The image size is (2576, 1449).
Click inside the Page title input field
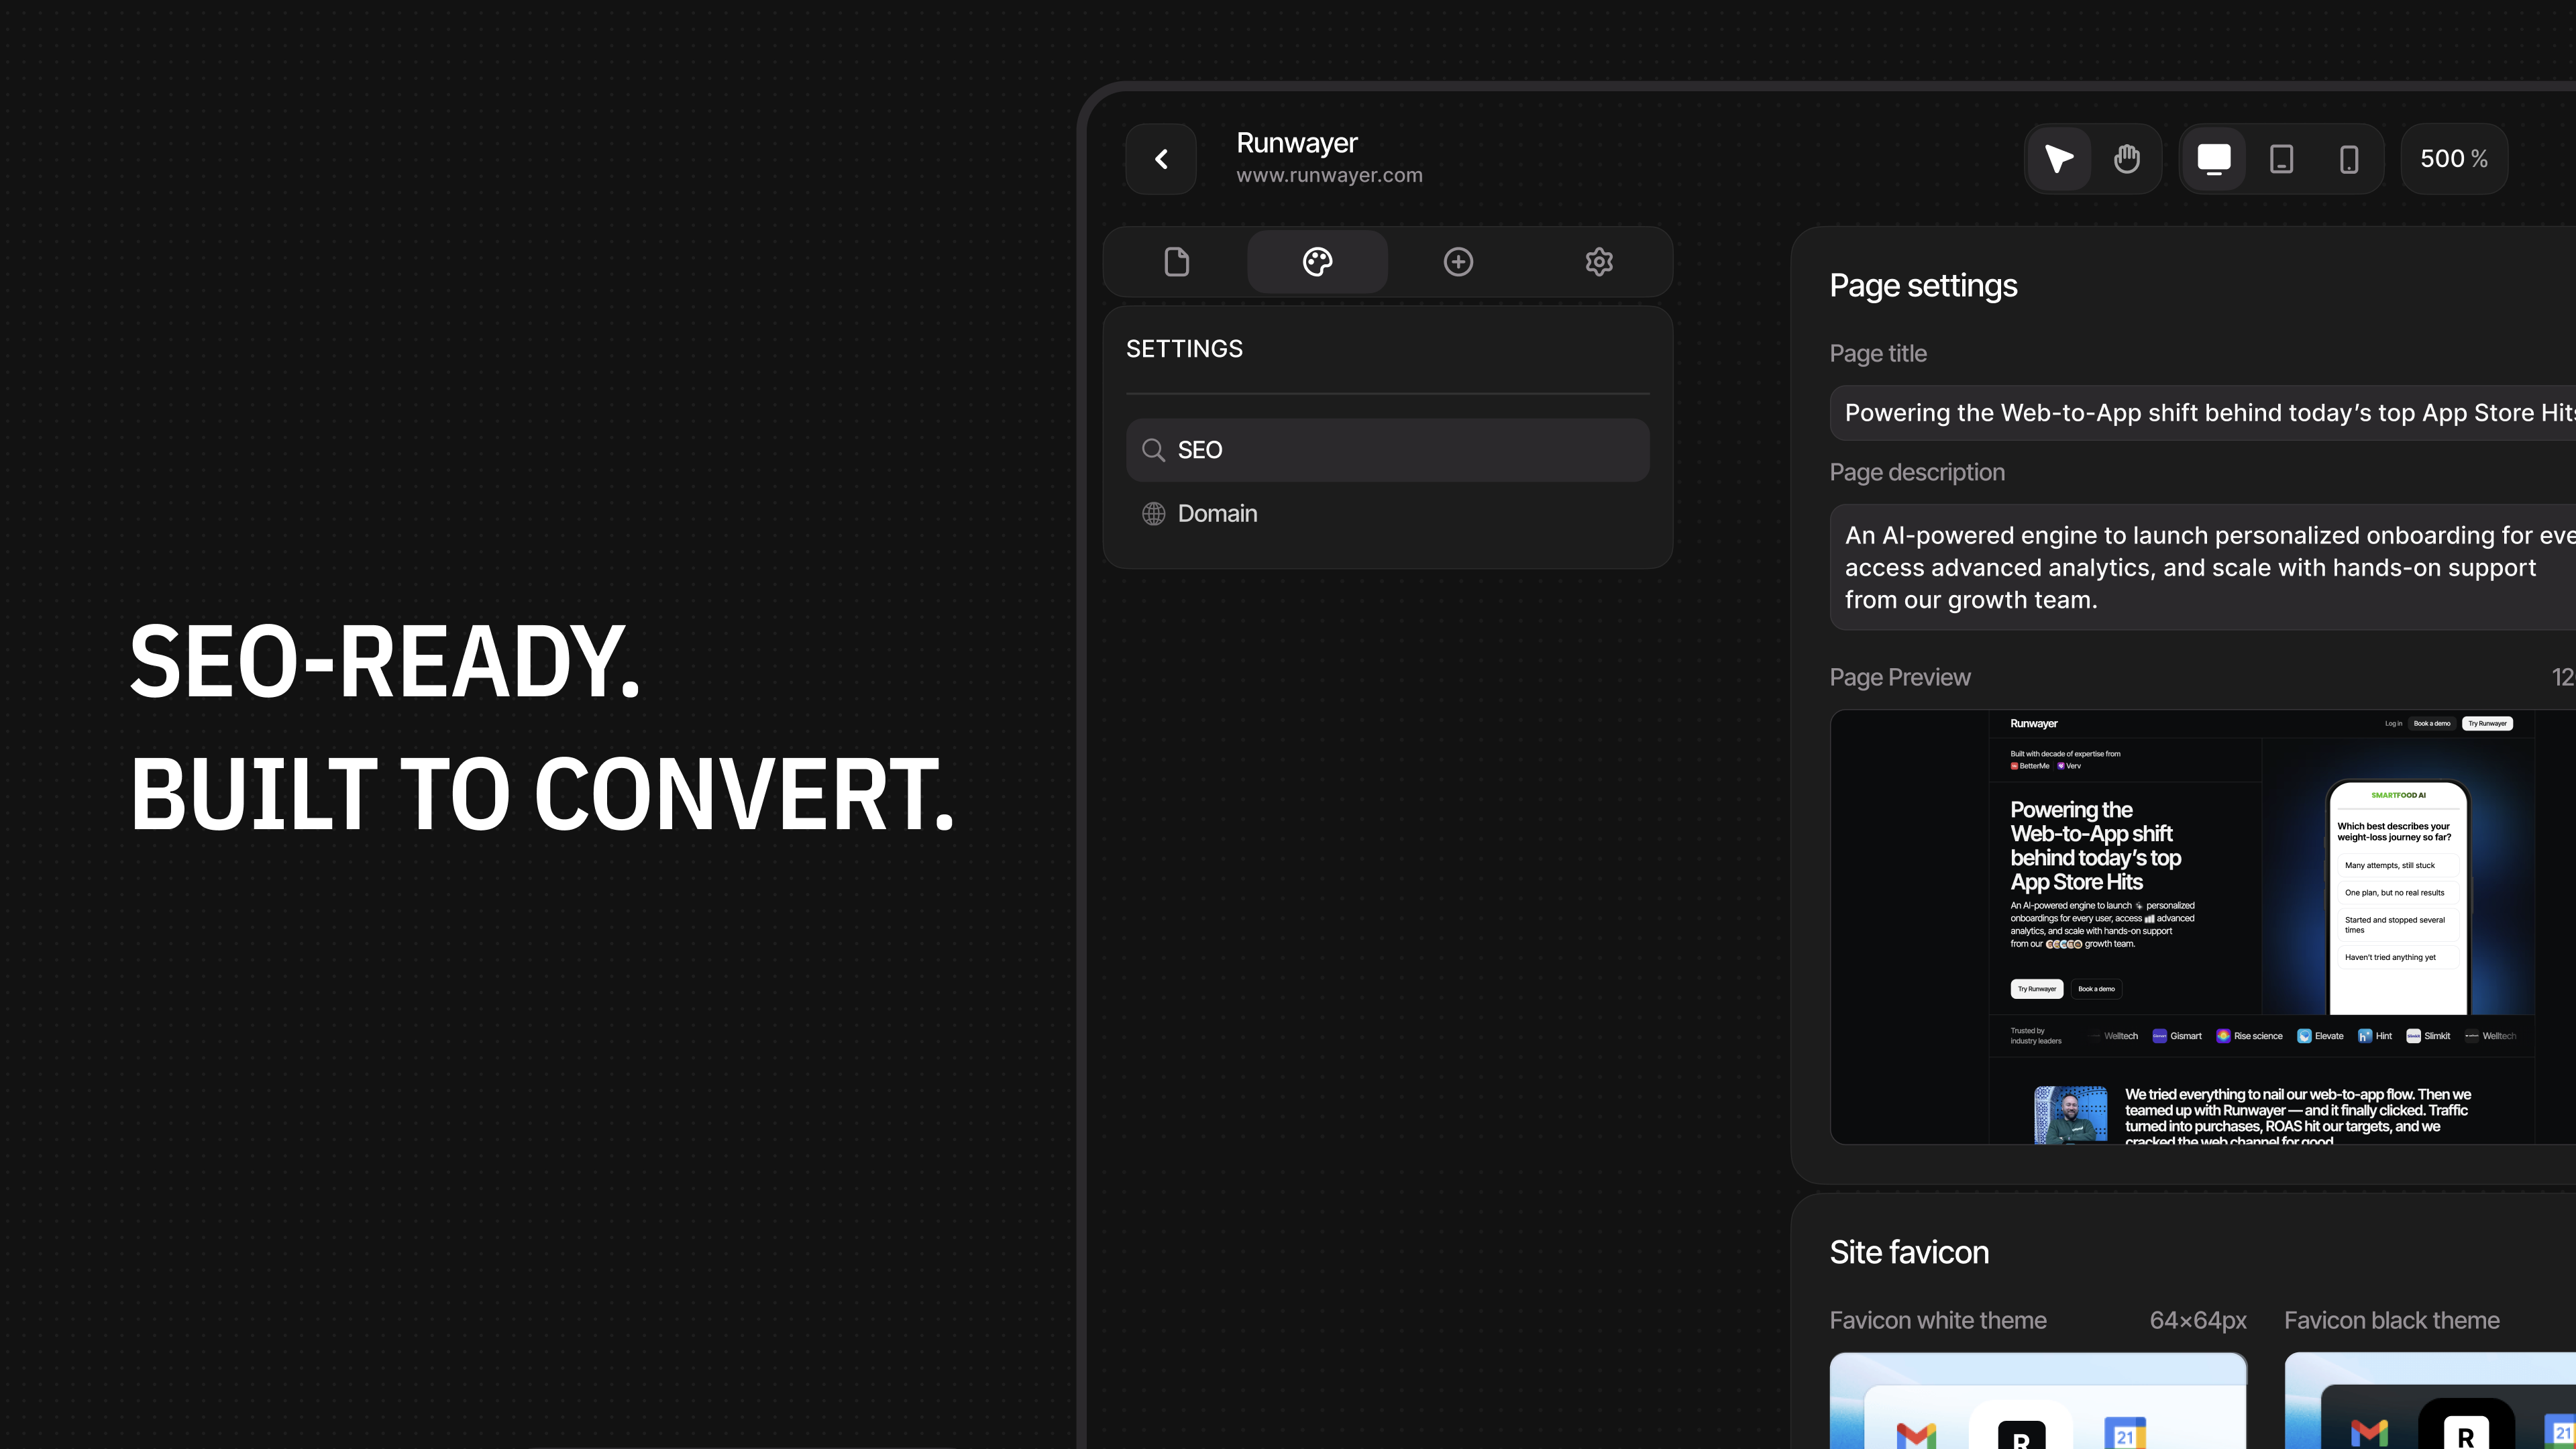point(2200,412)
